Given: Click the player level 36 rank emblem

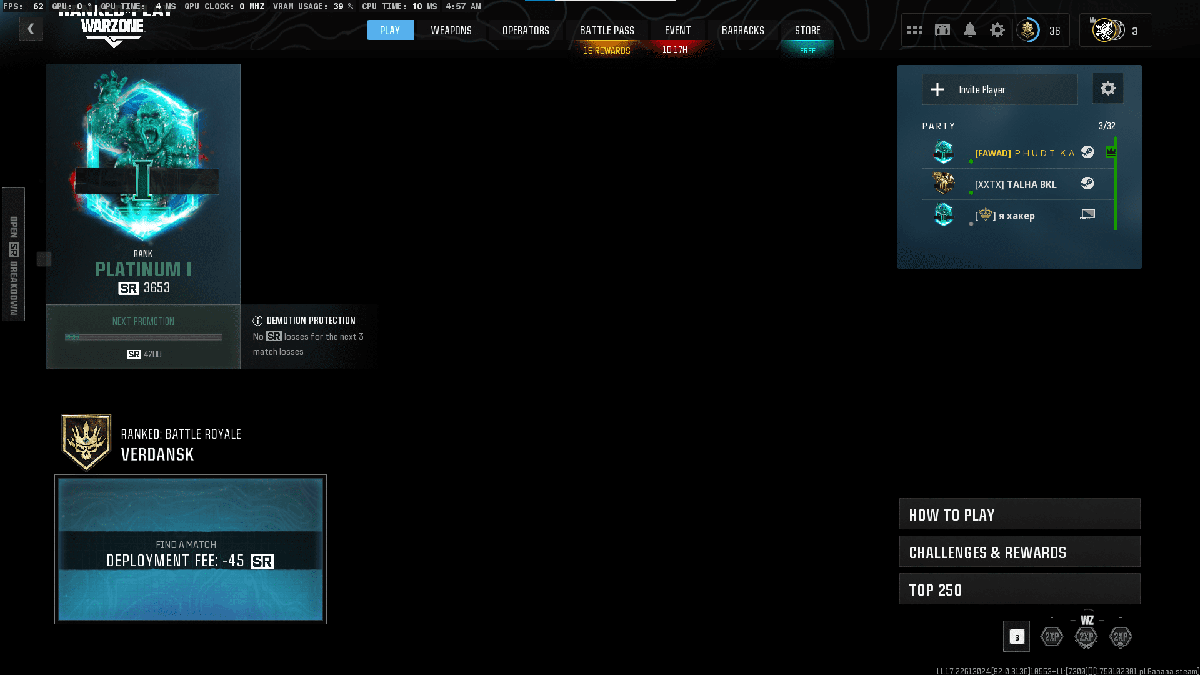Looking at the screenshot, I should pyautogui.click(x=1028, y=30).
